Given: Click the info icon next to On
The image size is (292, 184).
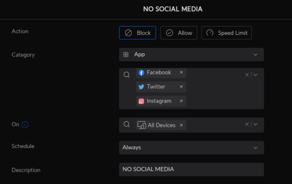Looking at the screenshot, I should tap(25, 125).
